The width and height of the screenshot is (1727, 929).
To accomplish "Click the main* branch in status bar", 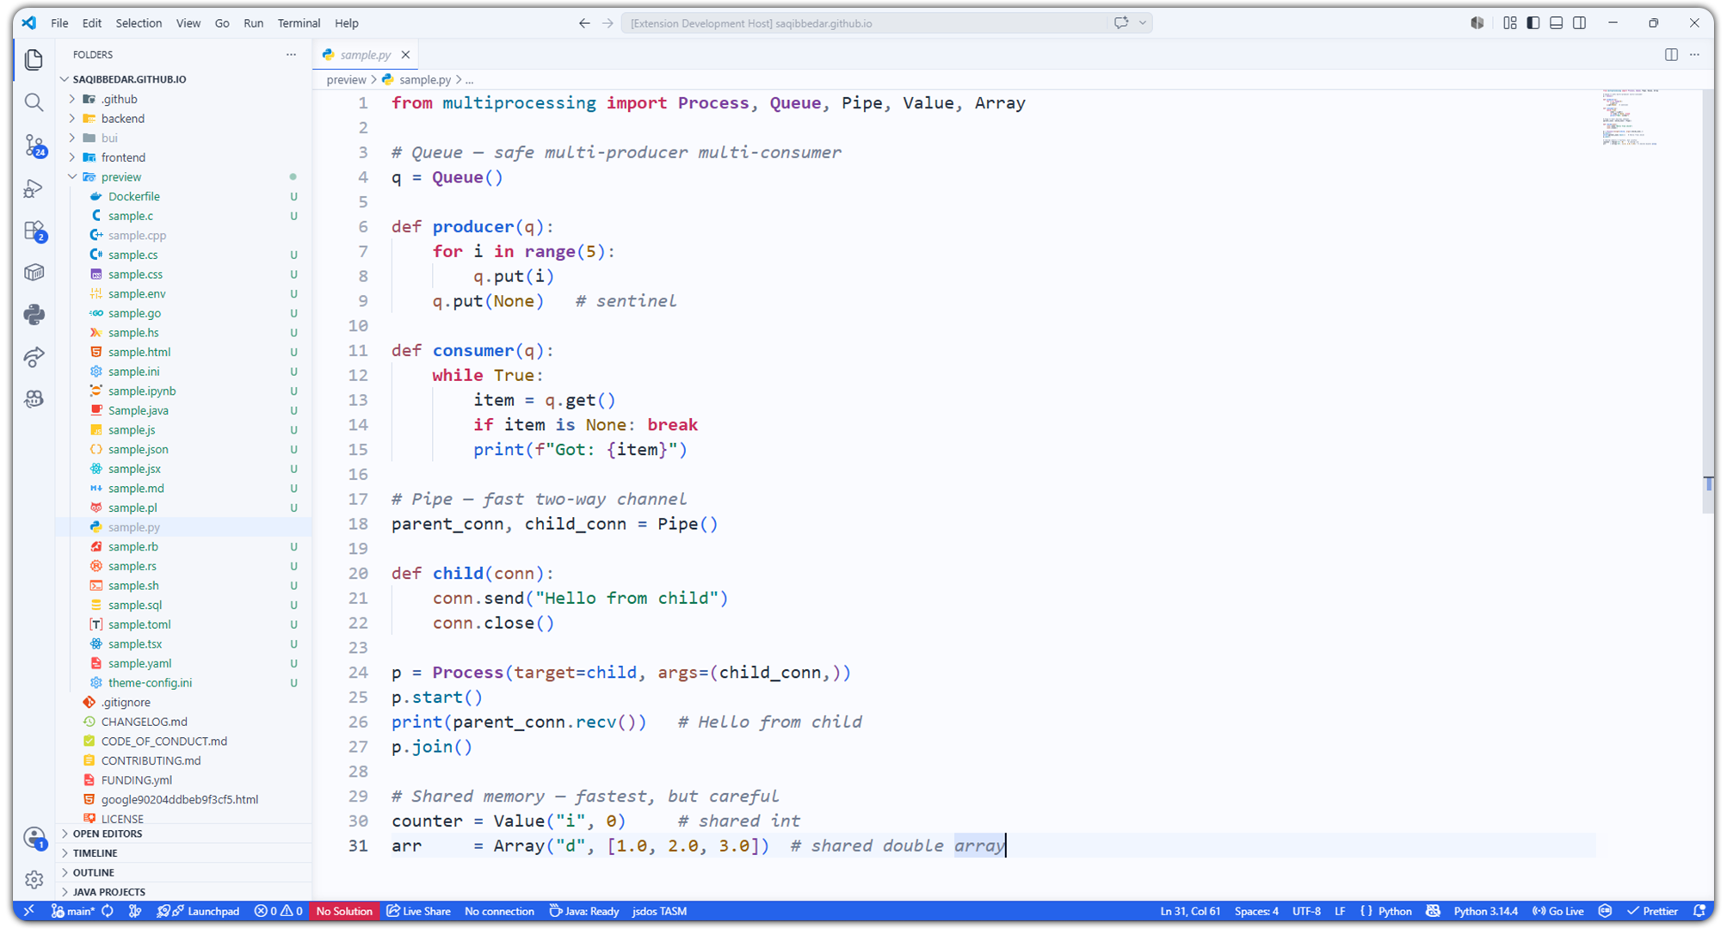I will (x=73, y=911).
